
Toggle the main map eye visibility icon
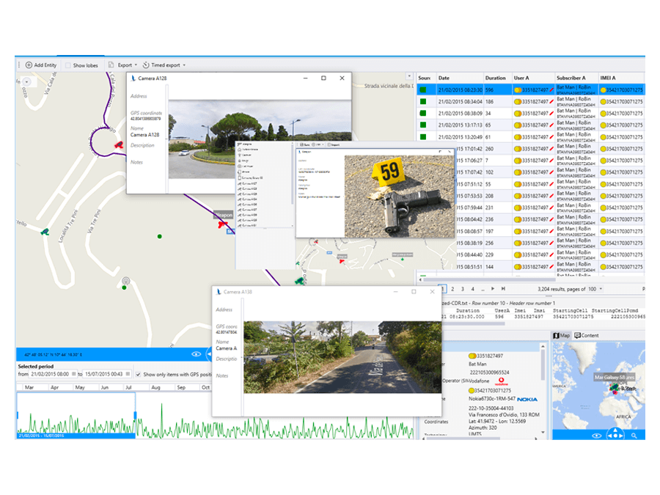click(196, 354)
